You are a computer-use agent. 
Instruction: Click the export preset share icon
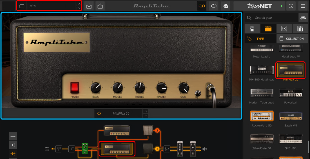point(100,6)
